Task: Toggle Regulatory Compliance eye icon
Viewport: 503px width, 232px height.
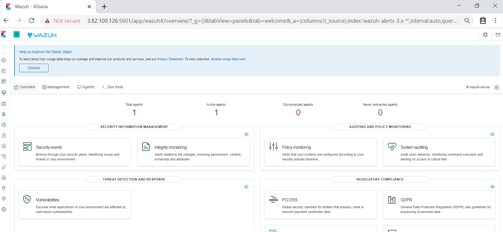Action: point(492,187)
